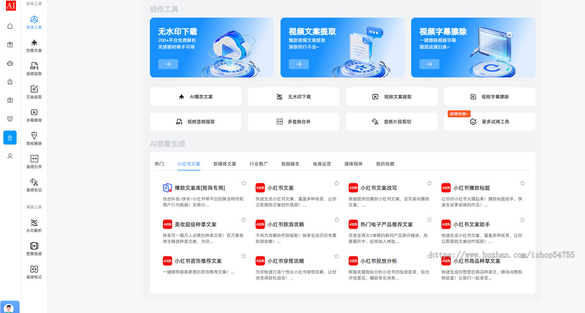Toggle the star on 热门电子产品推荐文案 card
This screenshot has height=313, width=585.
(429, 219)
